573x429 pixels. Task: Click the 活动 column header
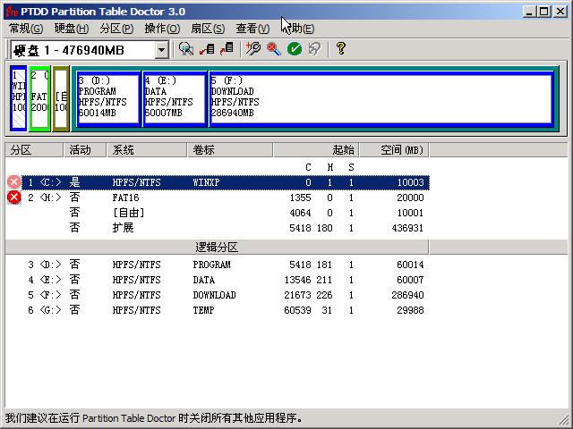coord(85,150)
